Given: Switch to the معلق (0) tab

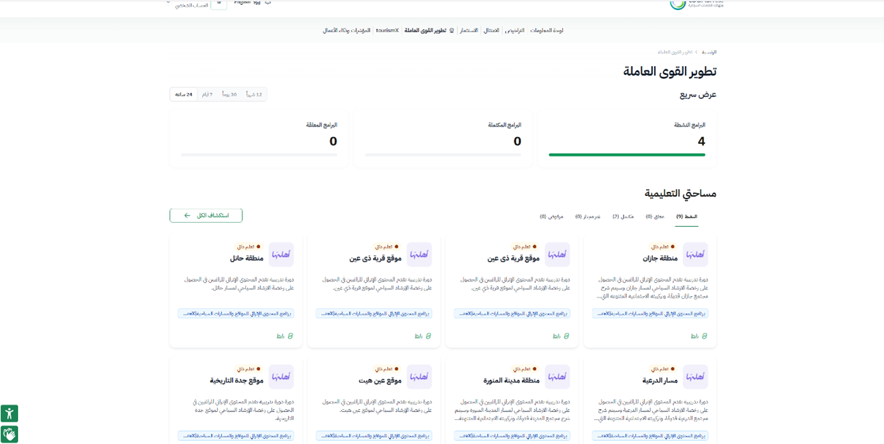Looking at the screenshot, I should point(655,217).
